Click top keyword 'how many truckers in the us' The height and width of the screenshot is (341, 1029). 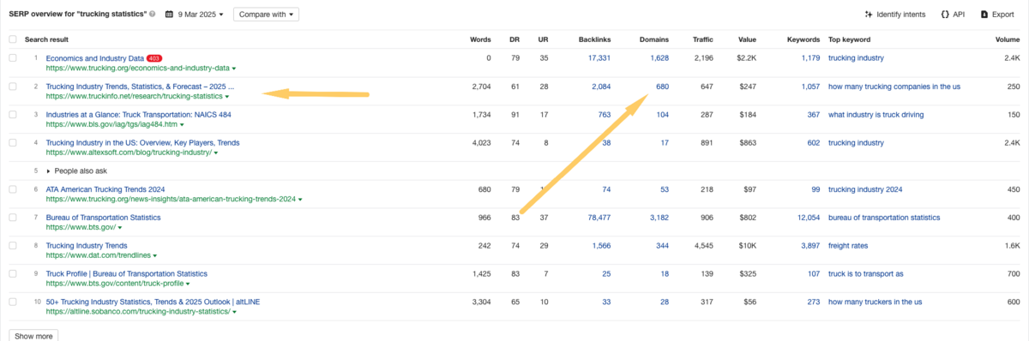click(876, 302)
